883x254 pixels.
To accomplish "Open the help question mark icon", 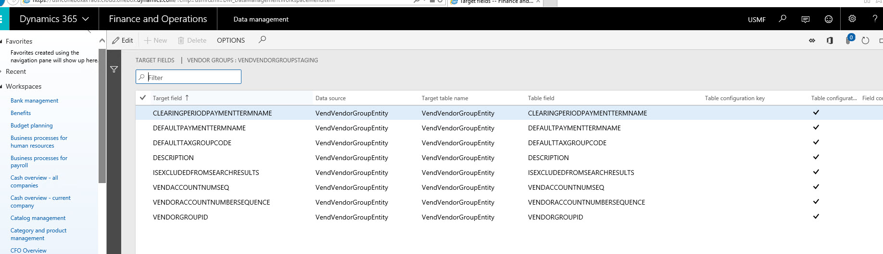I will coord(875,19).
